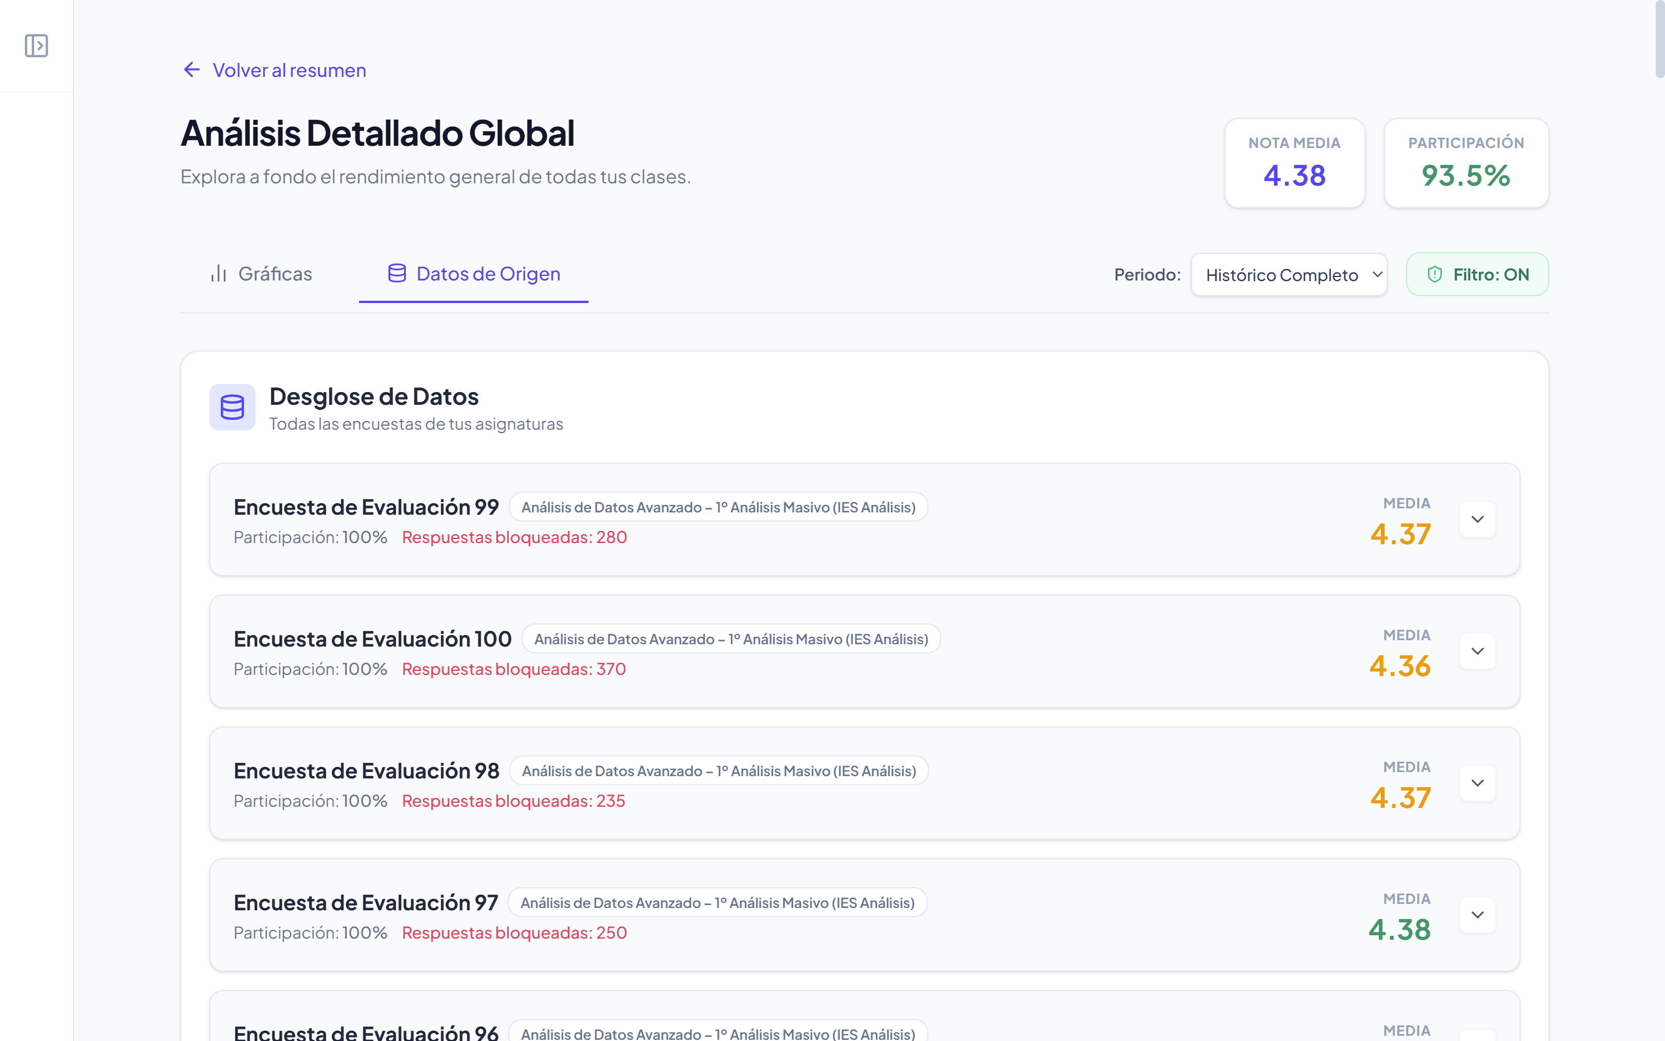
Task: Click the database icon in Datos de Origen tab
Action: coord(397,274)
